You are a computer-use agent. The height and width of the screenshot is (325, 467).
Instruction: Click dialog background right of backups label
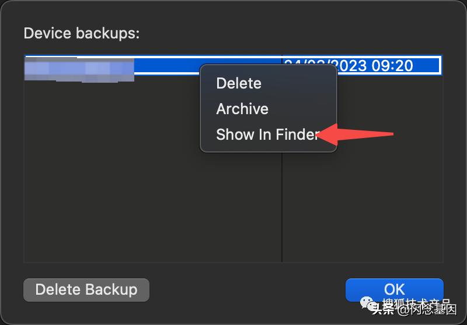click(292, 33)
